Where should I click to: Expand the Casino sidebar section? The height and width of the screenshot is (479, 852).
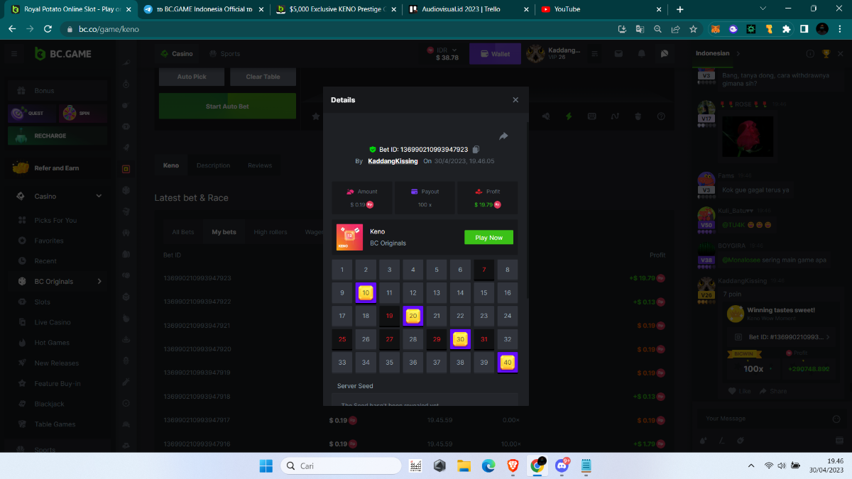click(99, 197)
